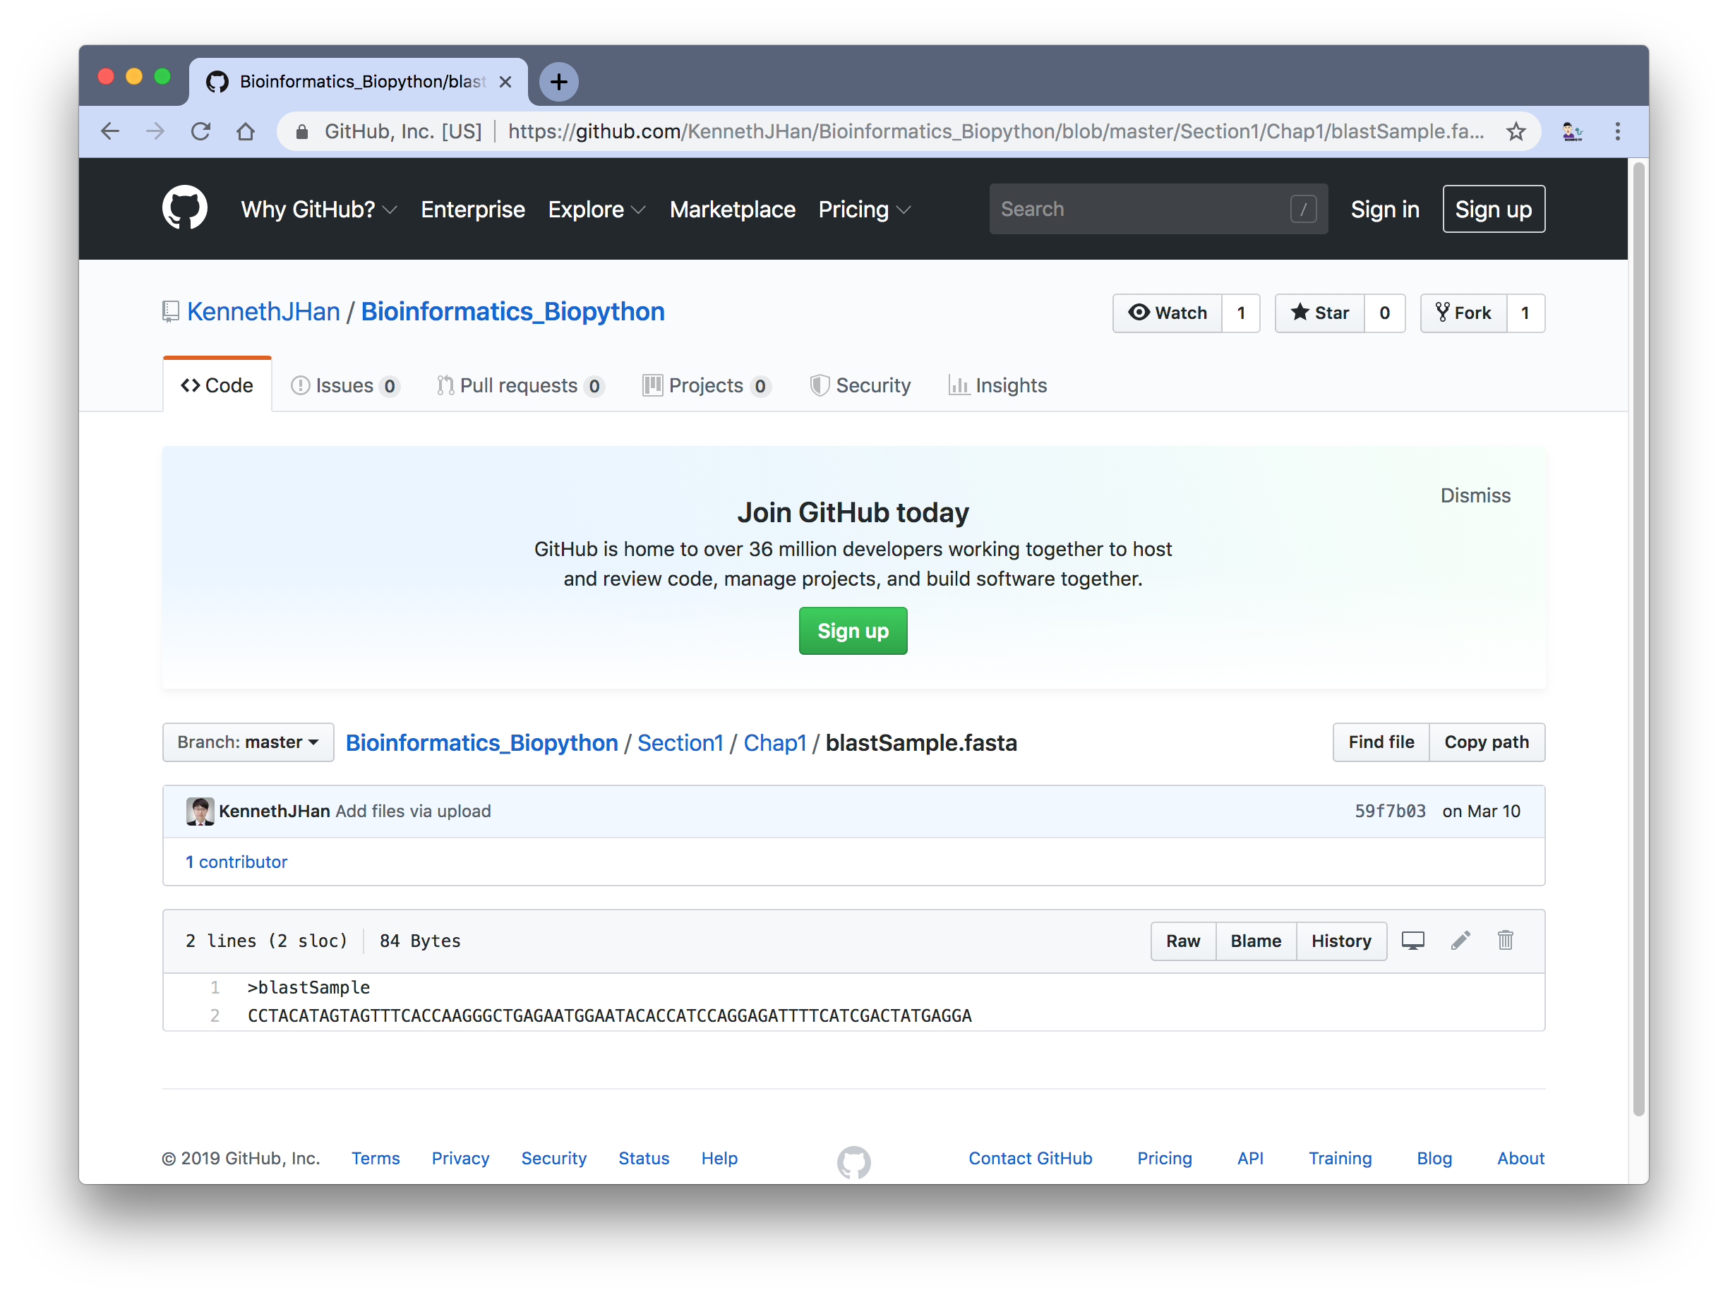
Task: Switch to the Pull requests tab
Action: tap(520, 385)
